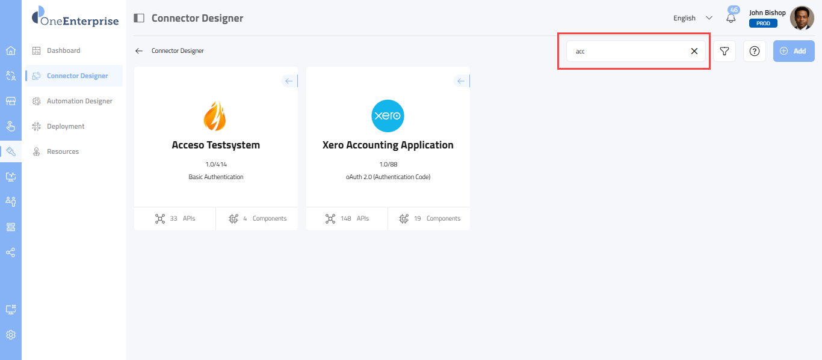Viewport: 822px width, 360px height.
Task: Click the filter funnel icon
Action: click(x=725, y=51)
